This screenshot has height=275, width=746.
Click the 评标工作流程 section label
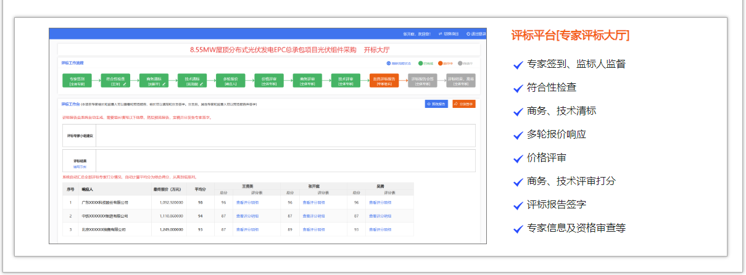(72, 63)
